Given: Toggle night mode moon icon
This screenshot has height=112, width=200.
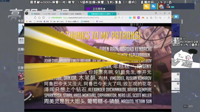Looking at the screenshot, I should (x=161, y=18).
